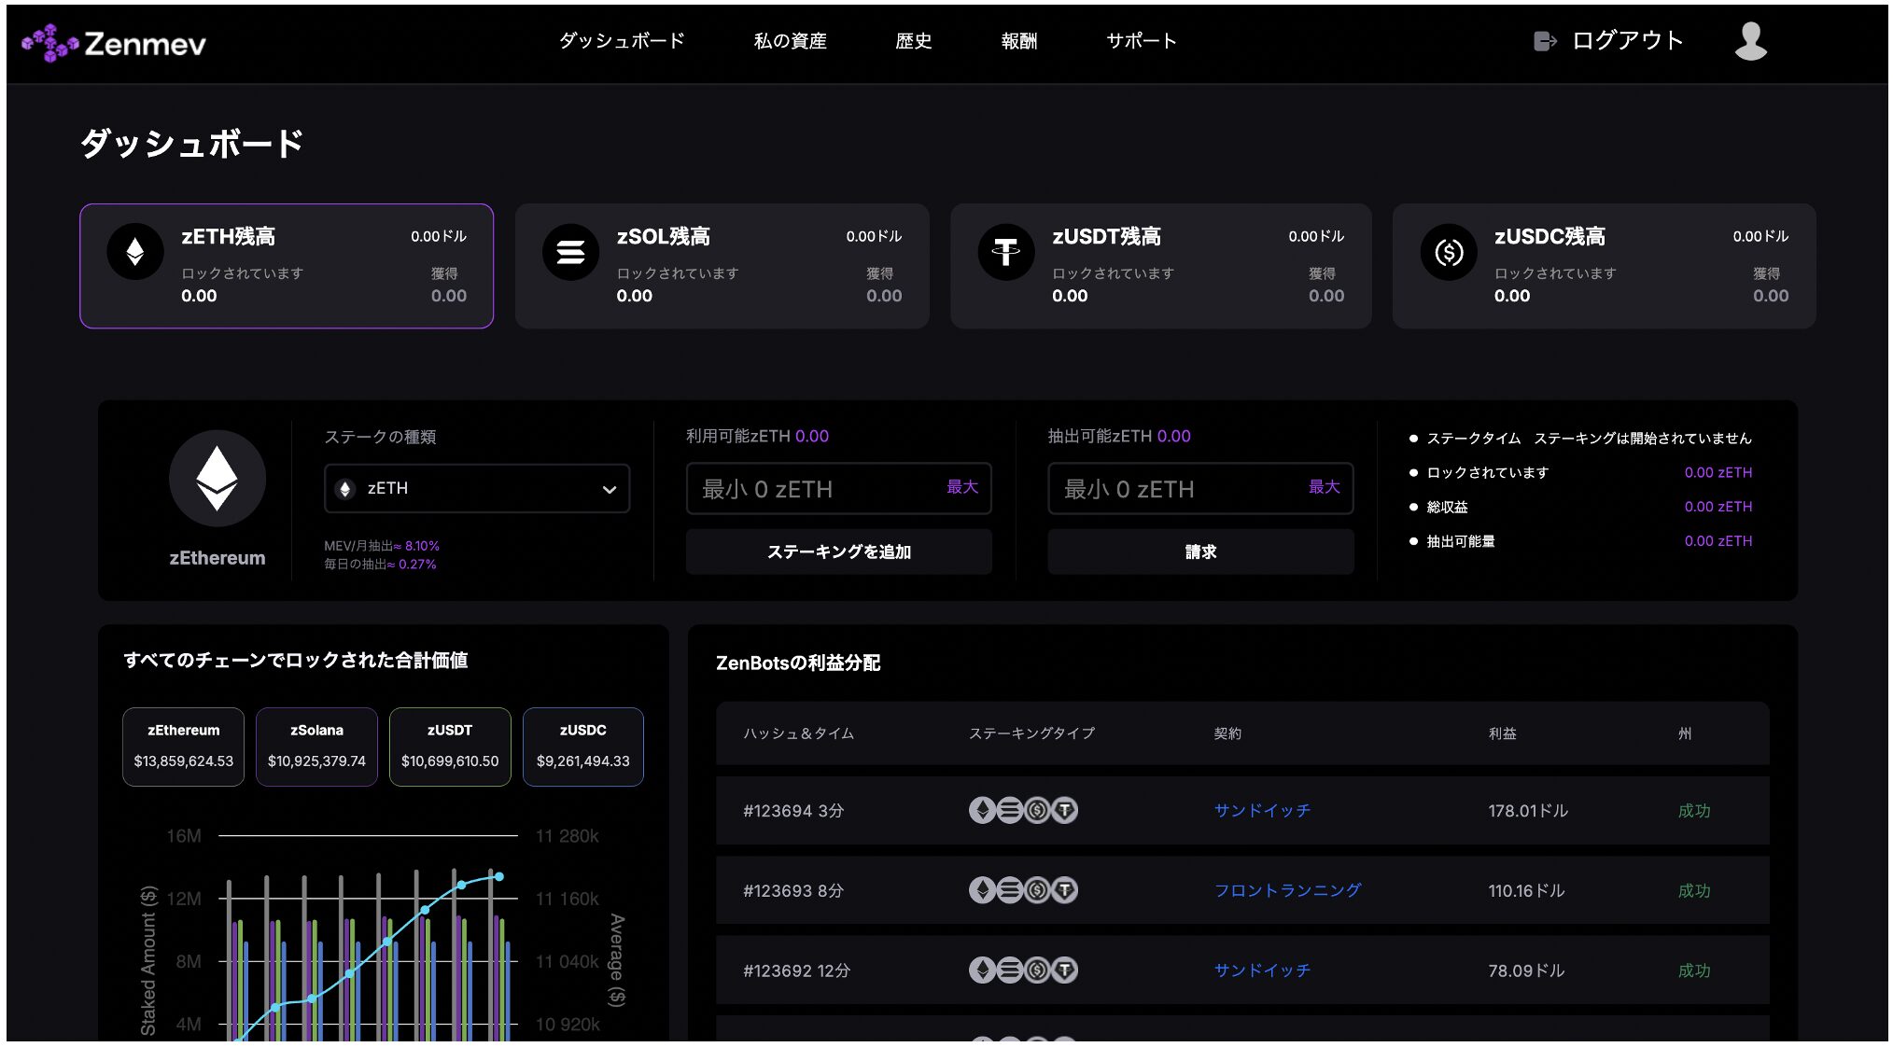Screen dimensions: 1893x1047
Task: Click hash #123692 12分 in table
Action: [797, 971]
